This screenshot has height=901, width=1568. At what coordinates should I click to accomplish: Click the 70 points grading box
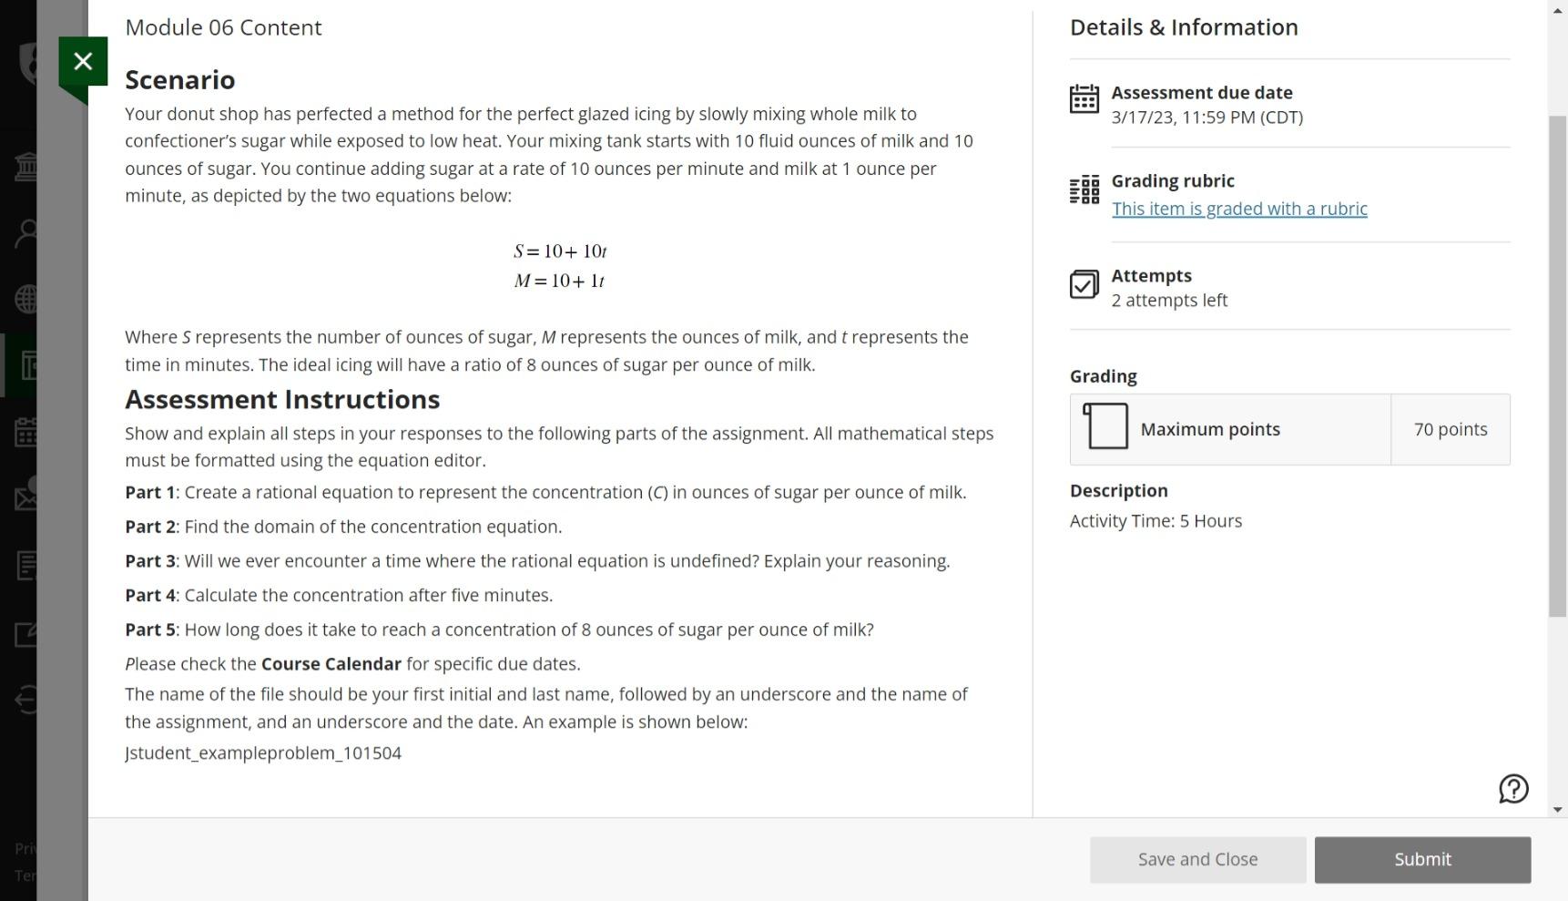point(1450,430)
